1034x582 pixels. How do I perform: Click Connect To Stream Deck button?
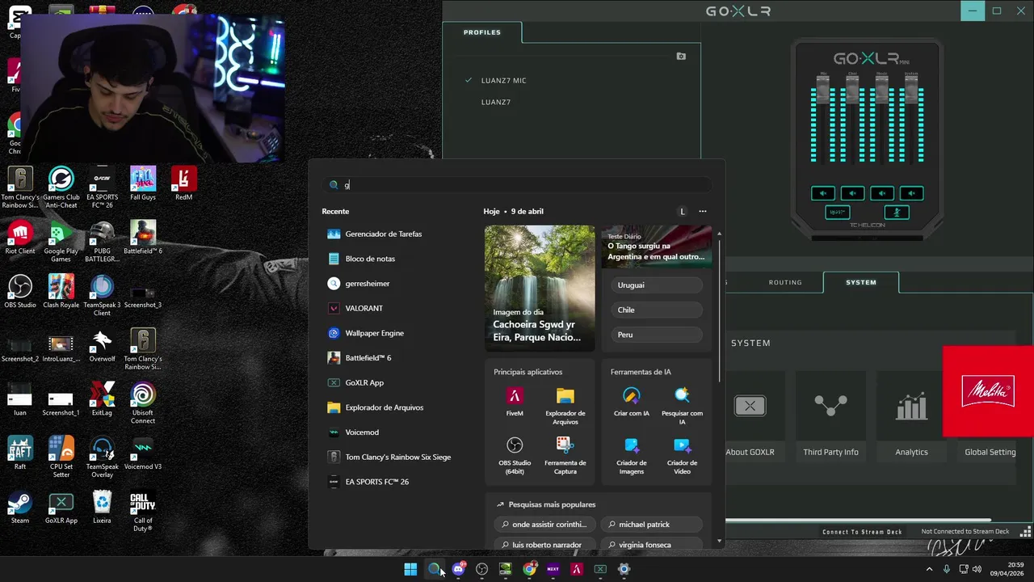[862, 532]
